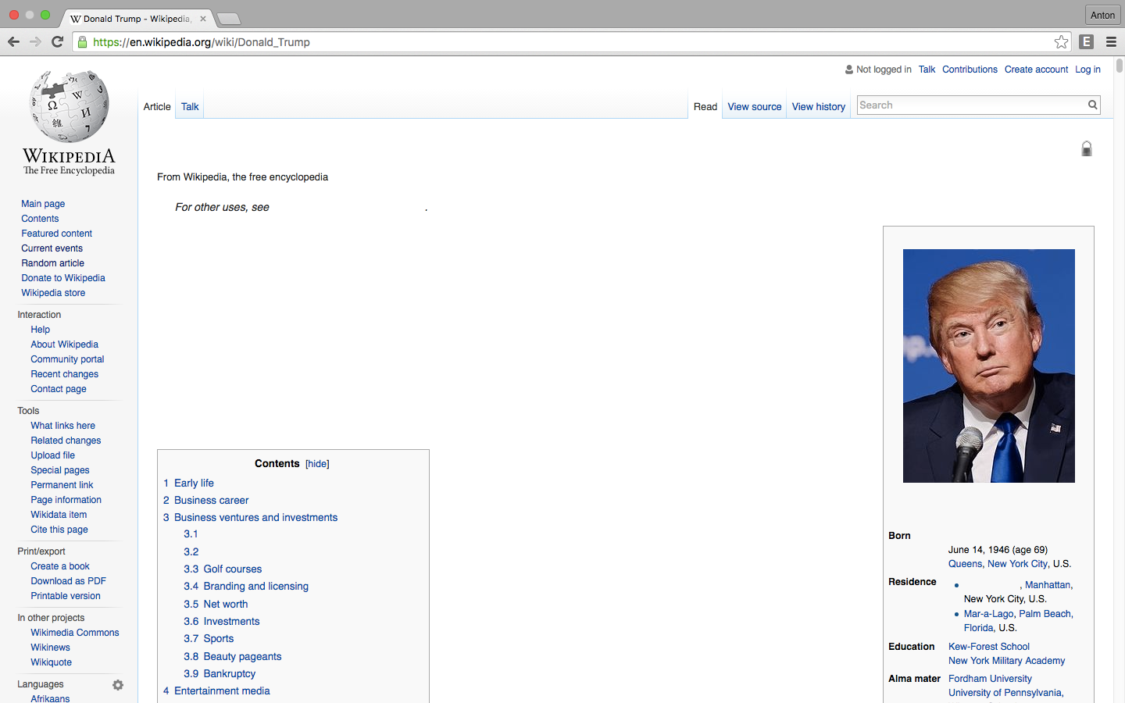
Task: Open Featured content in sidebar
Action: click(56, 234)
